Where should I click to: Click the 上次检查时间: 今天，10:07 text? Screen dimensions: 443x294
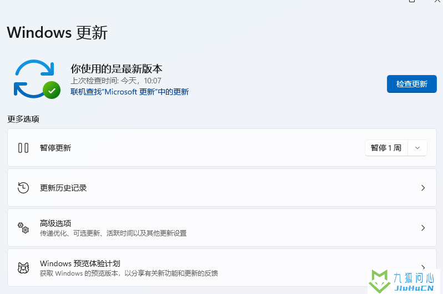coord(116,81)
